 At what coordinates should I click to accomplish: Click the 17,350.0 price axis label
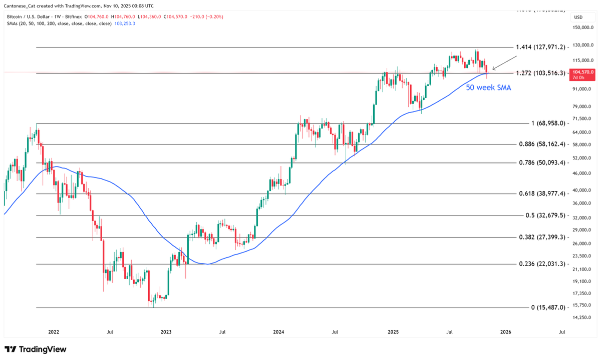click(x=582, y=293)
